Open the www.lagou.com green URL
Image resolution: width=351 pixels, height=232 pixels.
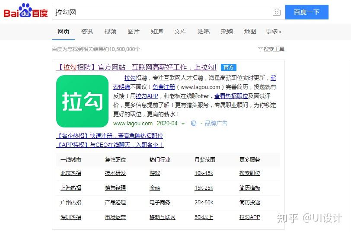point(133,124)
